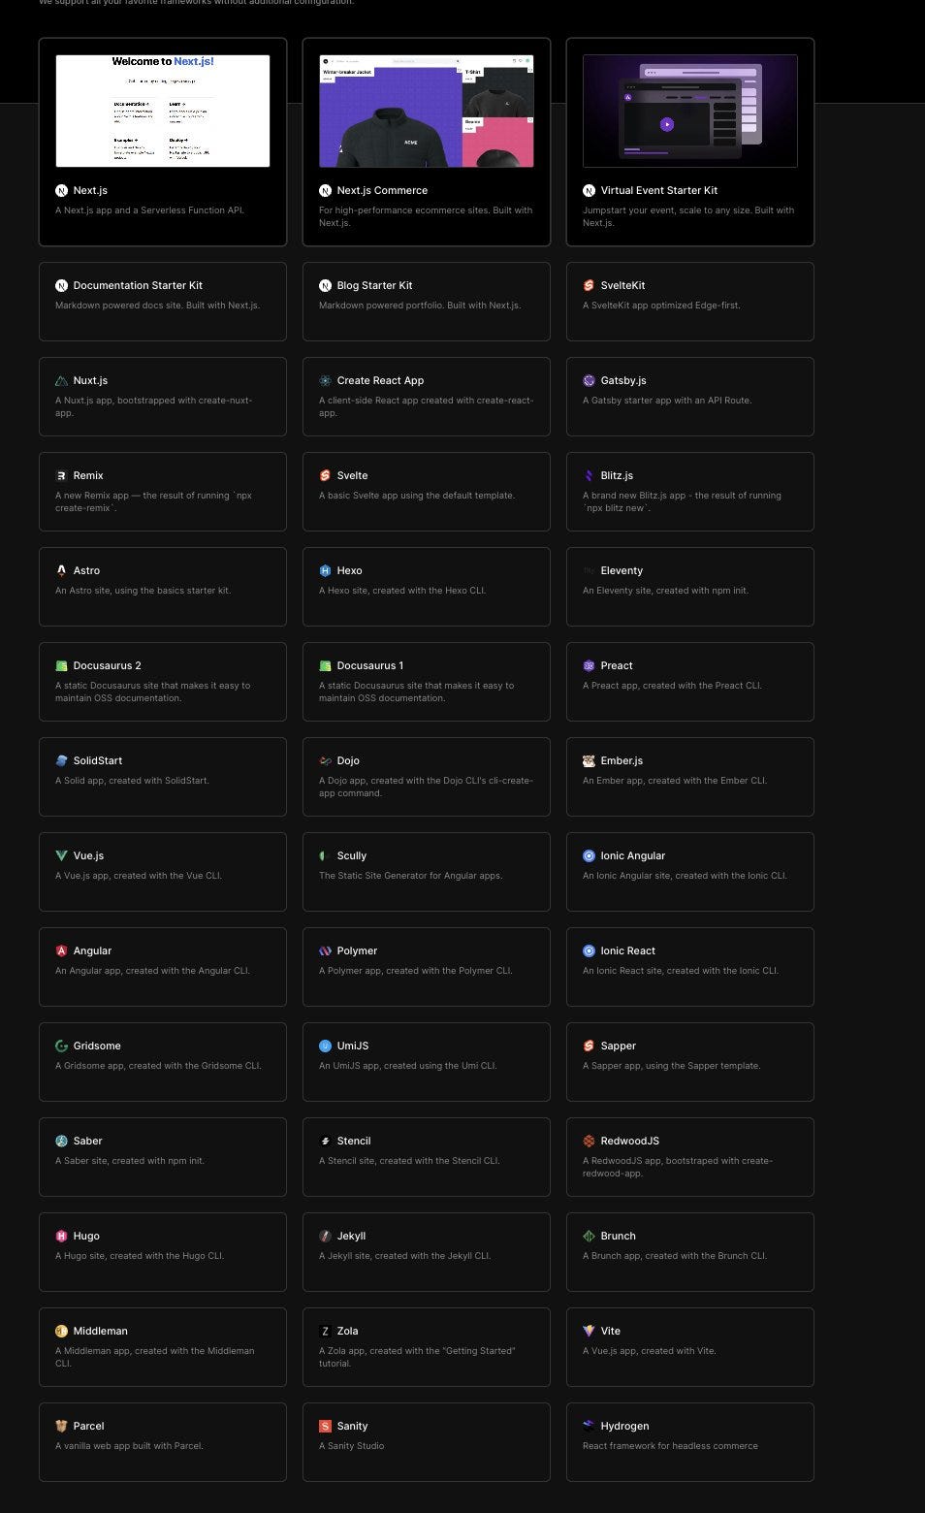Click the Vite lightning logo icon
This screenshot has width=925, height=1513.
point(589,1331)
